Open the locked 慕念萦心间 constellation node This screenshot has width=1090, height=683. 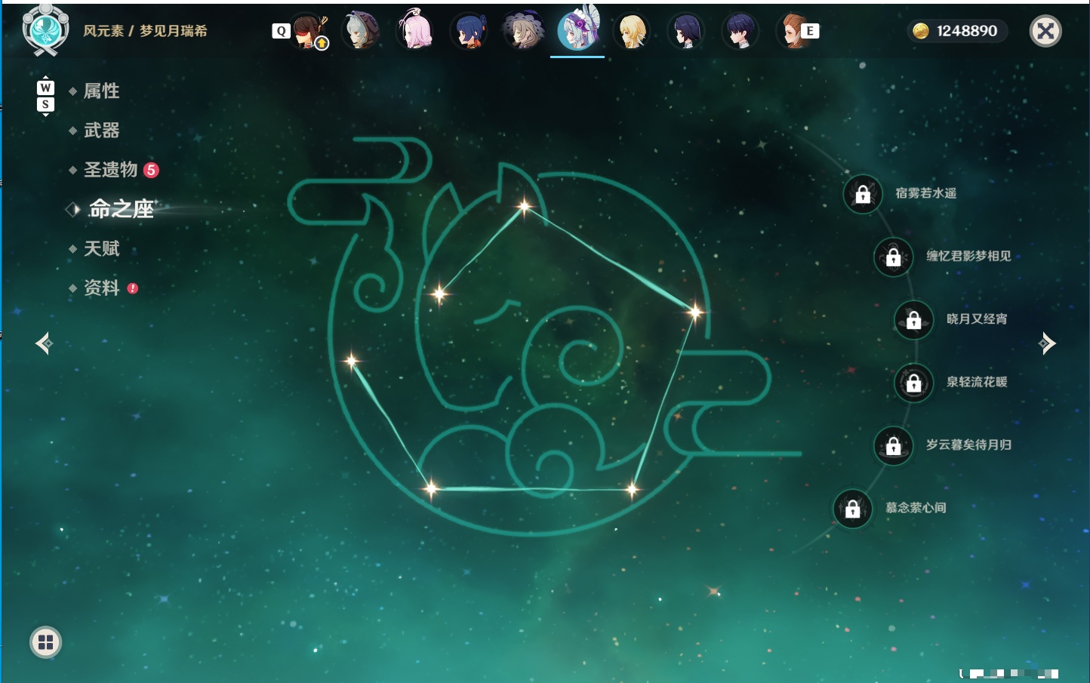coord(852,509)
